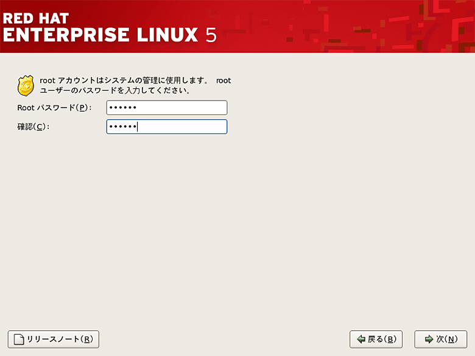Click the RED HAT title text
475x356 pixels.
[x=36, y=17]
